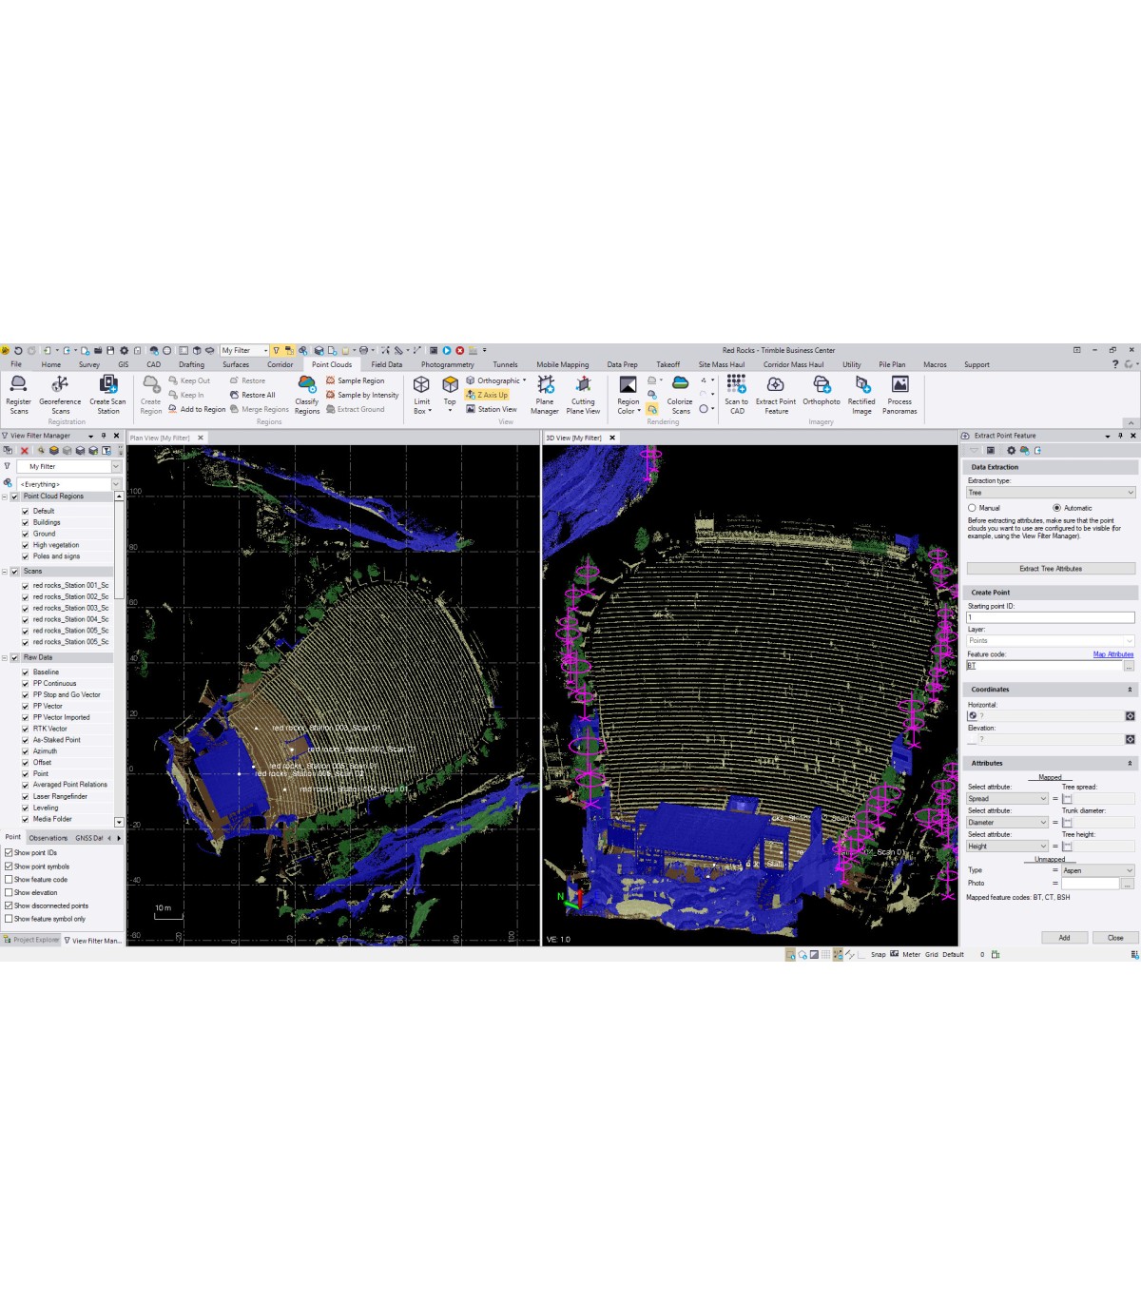Activate Cutting Plane View
The image size is (1141, 1305).
coord(583,394)
